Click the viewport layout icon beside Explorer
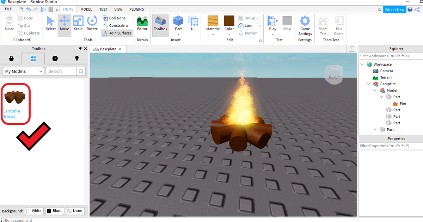The height and width of the screenshot is (222, 423). pyautogui.click(x=351, y=49)
